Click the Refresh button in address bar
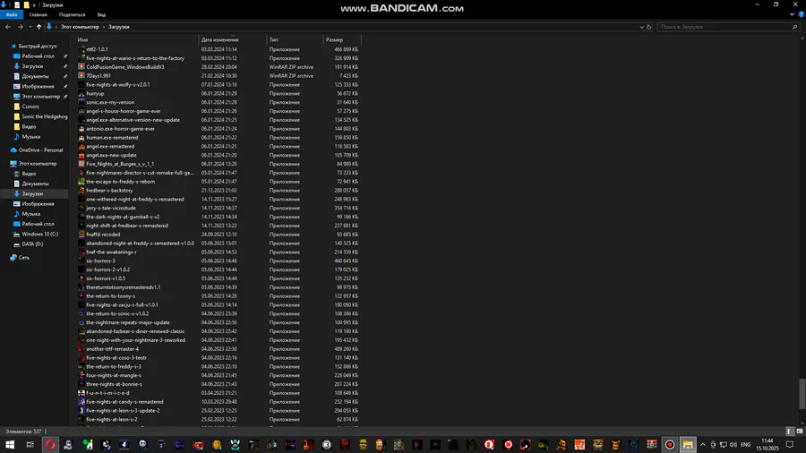Image resolution: width=806 pixels, height=453 pixels. pyautogui.click(x=648, y=27)
